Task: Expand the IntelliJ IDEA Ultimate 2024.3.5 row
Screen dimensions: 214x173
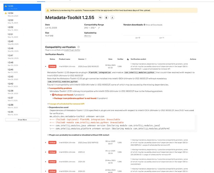Action: pos(46,171)
